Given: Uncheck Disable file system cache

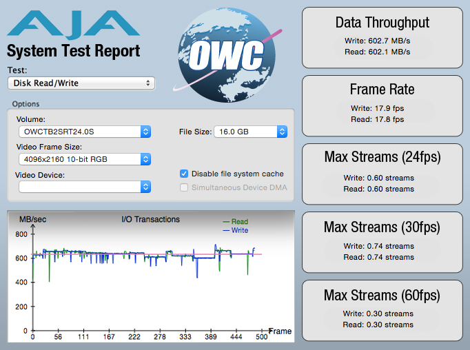Looking at the screenshot, I should [x=184, y=174].
